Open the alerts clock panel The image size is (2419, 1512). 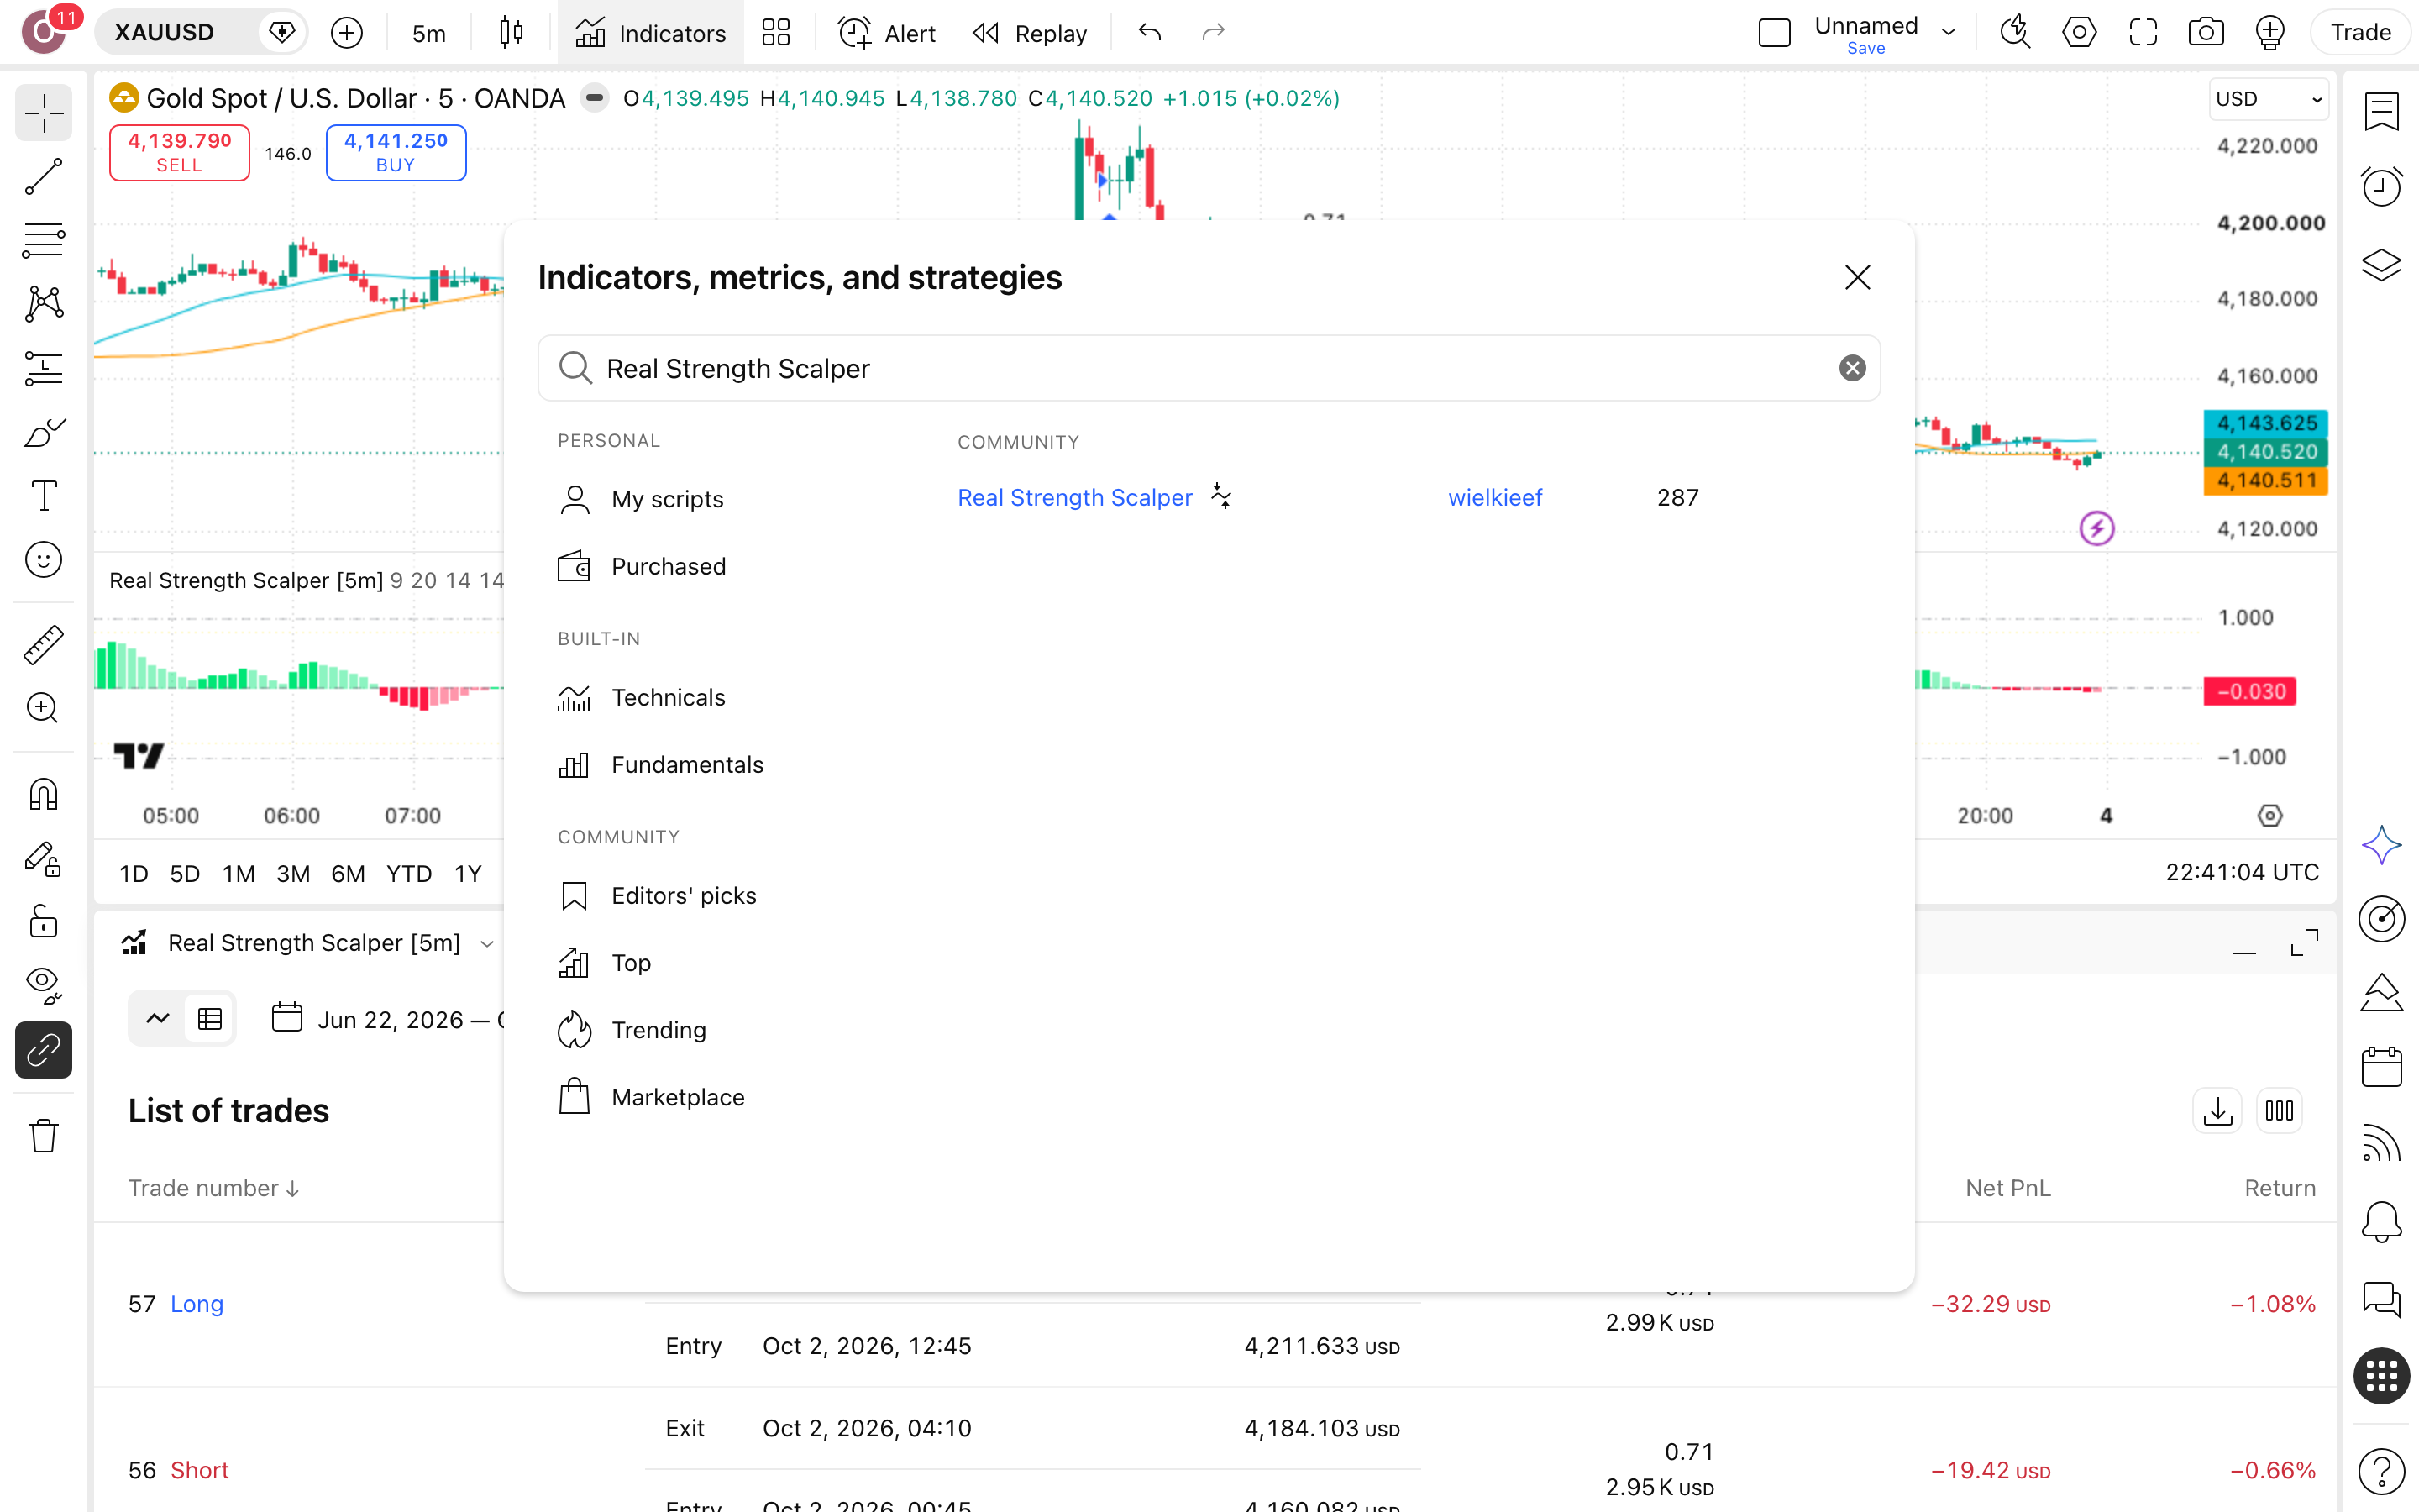2381,187
